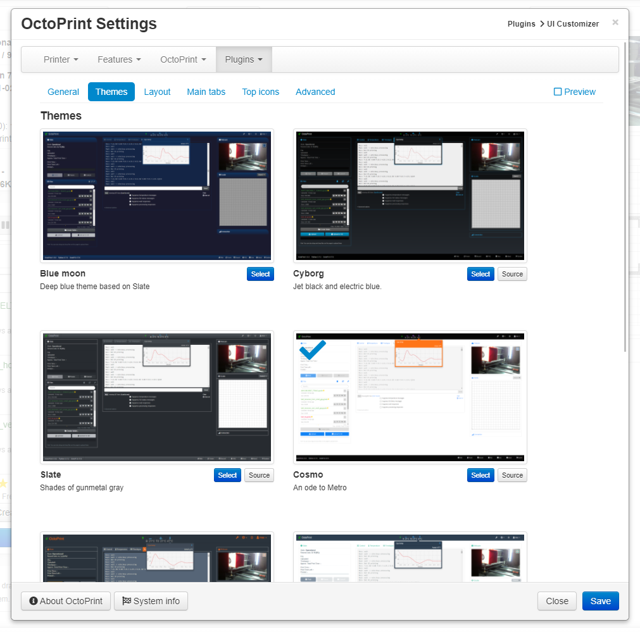Close the settings dialog with X
Image resolution: width=640 pixels, height=632 pixels.
(615, 22)
